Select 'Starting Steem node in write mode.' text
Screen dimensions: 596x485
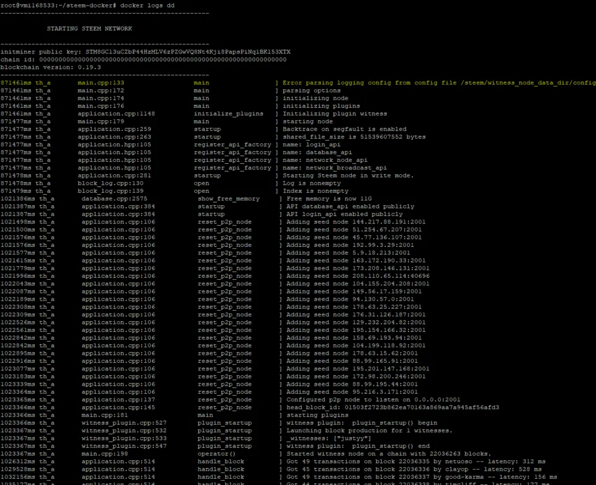348,176
